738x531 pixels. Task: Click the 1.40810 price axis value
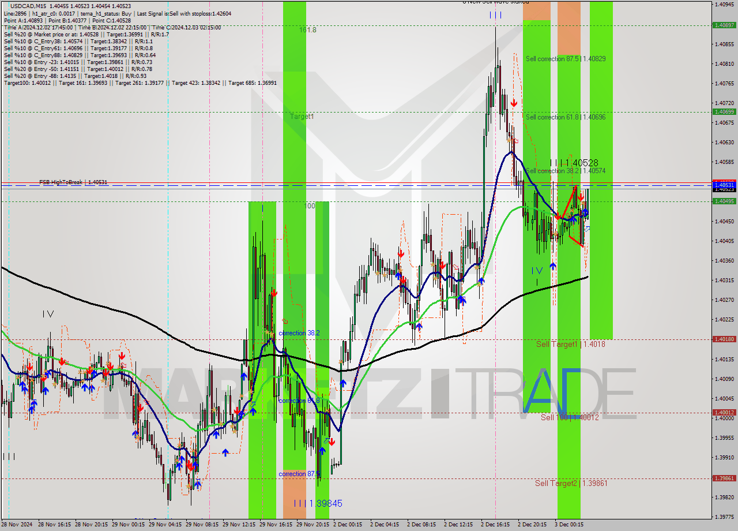point(724,63)
